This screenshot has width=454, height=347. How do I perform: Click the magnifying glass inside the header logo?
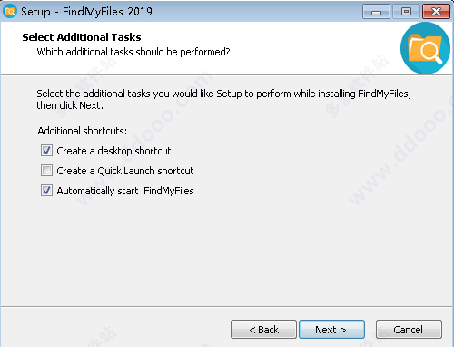pyautogui.click(x=431, y=52)
